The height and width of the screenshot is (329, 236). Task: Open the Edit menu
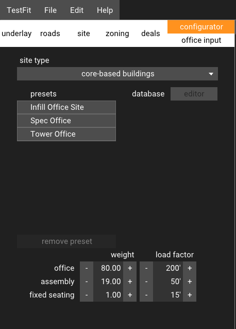point(77,10)
